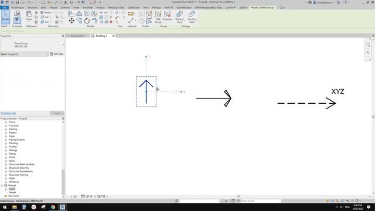
Task: Open the Properties help link
Action: (x=8, y=113)
